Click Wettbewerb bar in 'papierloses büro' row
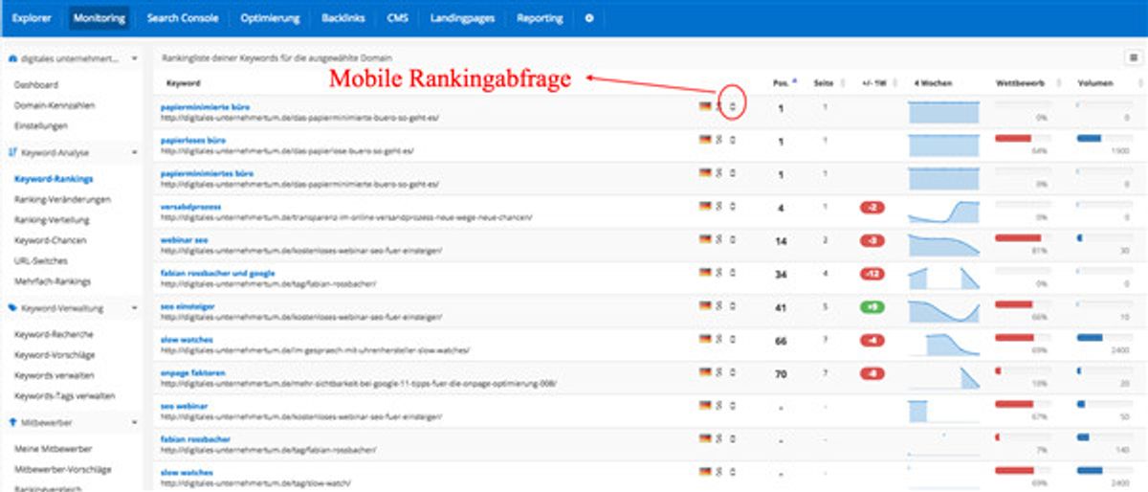 [x=1022, y=139]
